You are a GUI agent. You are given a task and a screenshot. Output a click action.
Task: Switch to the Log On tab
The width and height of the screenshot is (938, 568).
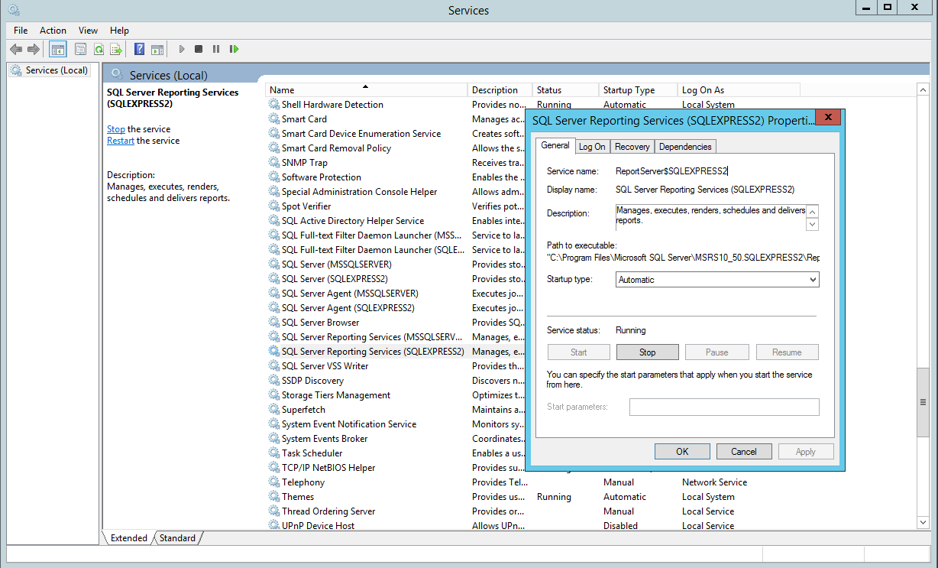(592, 147)
